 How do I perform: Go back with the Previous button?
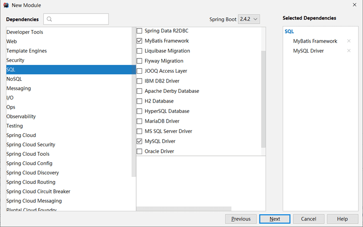[x=241, y=219]
